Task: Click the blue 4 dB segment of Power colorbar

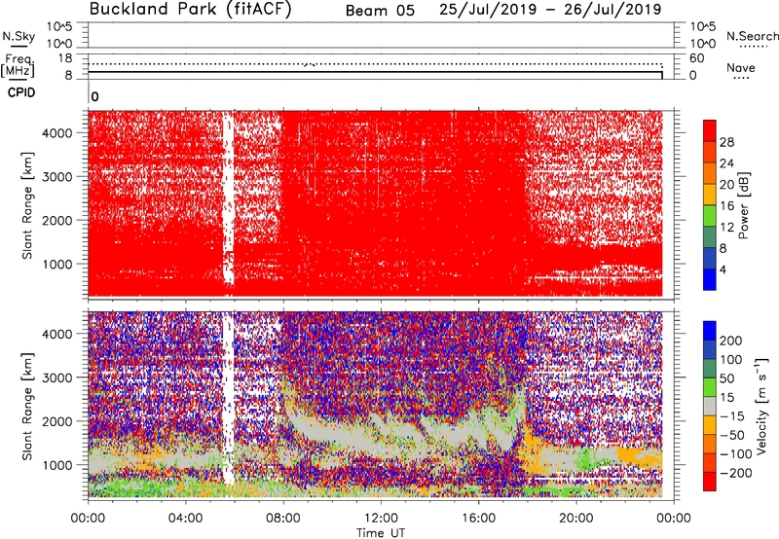Action: click(710, 279)
